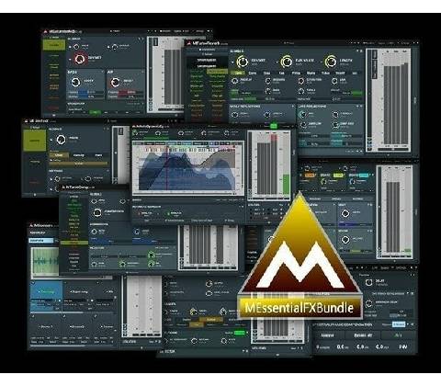Image resolution: width=441 pixels, height=386 pixels.
Task: Click the red-ringed knob in the AIR panel
Action: [115, 82]
